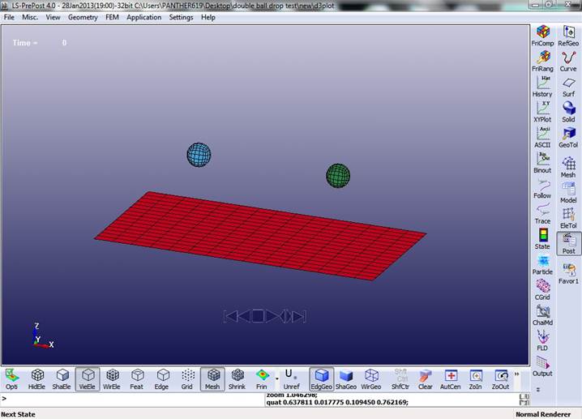Open the ChaiMd tool
582x419 pixels.
pyautogui.click(x=542, y=315)
